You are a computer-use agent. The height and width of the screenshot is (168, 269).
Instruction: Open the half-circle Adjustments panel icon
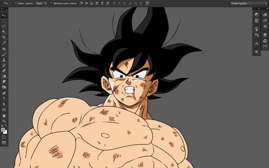(x=257, y=15)
